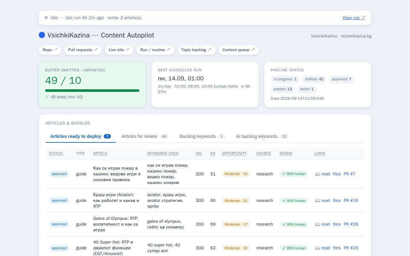The height and width of the screenshot is (256, 410).
Task: Open the Run / routine button
Action: (155, 50)
